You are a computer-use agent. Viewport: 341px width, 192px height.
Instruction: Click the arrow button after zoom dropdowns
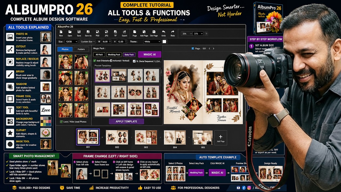point(206,34)
